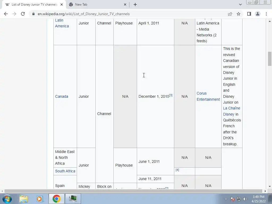Click the horizontal scrollbar thumb

(x=133, y=191)
